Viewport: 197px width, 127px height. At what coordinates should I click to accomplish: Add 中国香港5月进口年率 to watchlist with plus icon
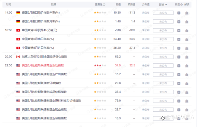[179, 48]
